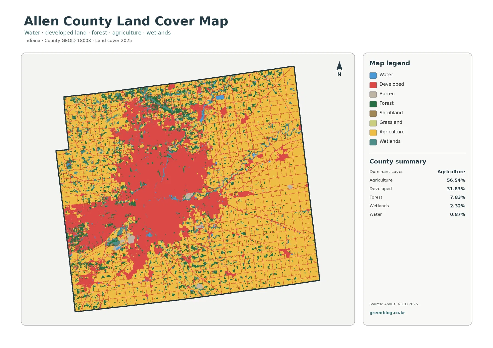The height and width of the screenshot is (348, 493).
Task: Open the greenblog.co.kr link
Action: coord(387,313)
